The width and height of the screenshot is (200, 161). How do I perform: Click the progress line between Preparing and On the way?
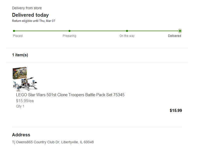98,31
